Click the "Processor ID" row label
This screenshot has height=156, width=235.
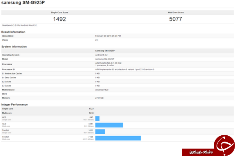click(x=8, y=69)
